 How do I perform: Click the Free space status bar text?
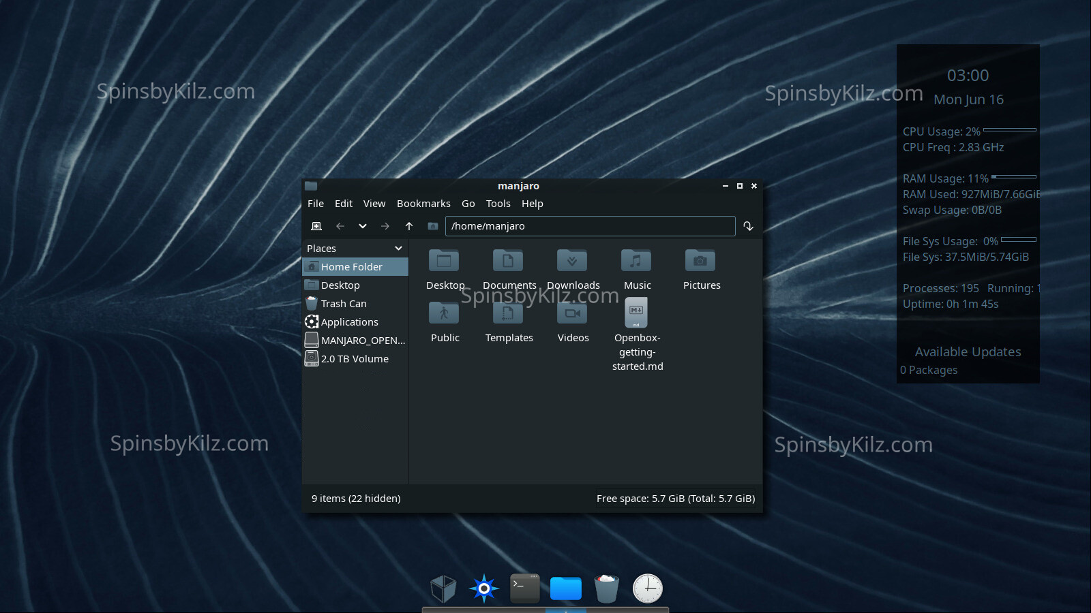point(676,499)
